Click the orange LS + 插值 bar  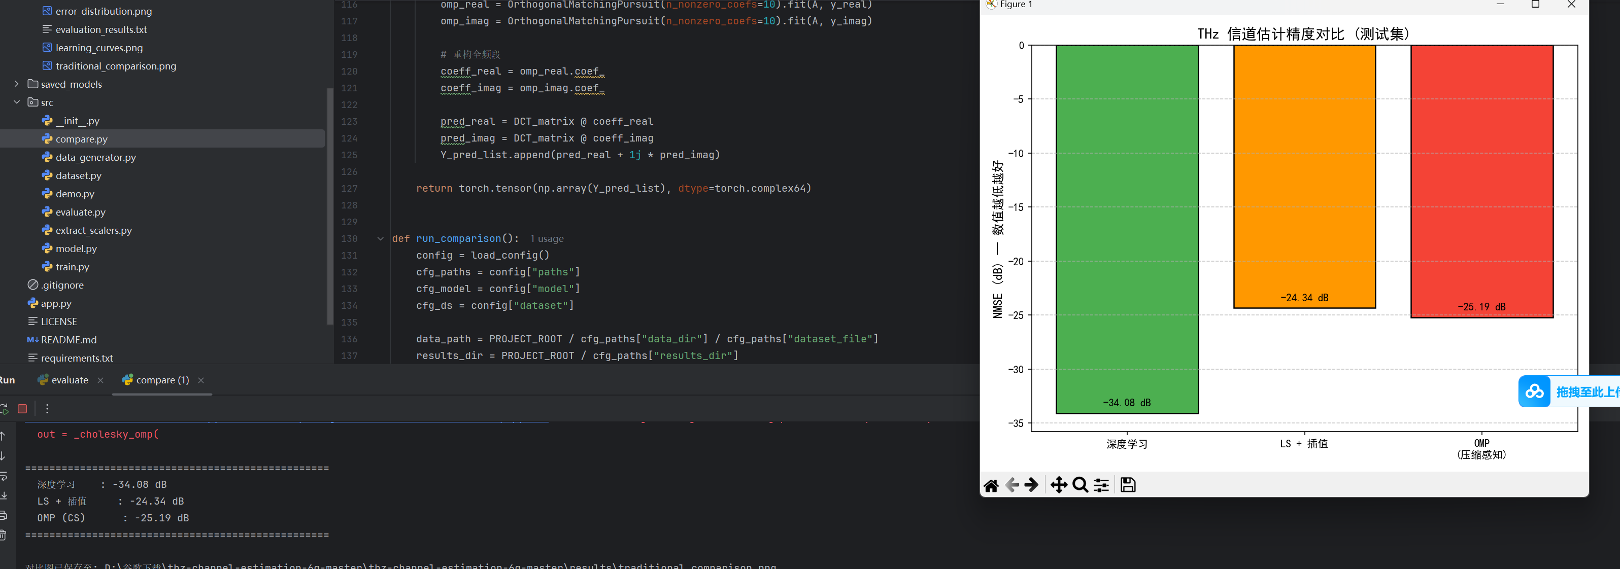(1304, 176)
